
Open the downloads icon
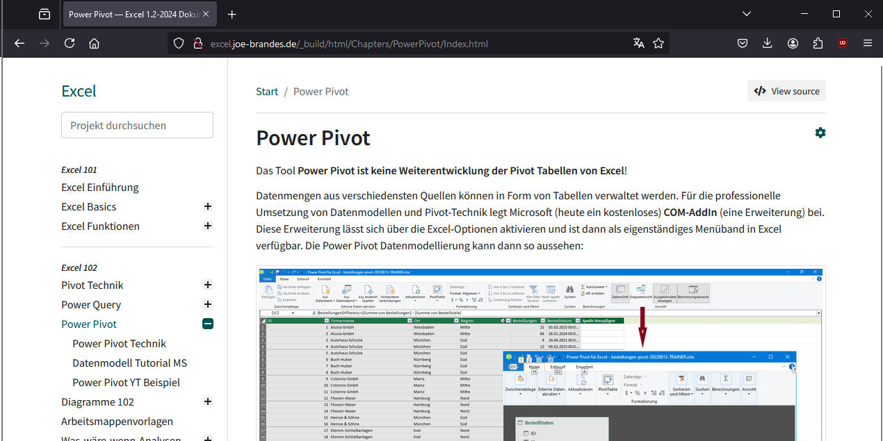coord(768,43)
